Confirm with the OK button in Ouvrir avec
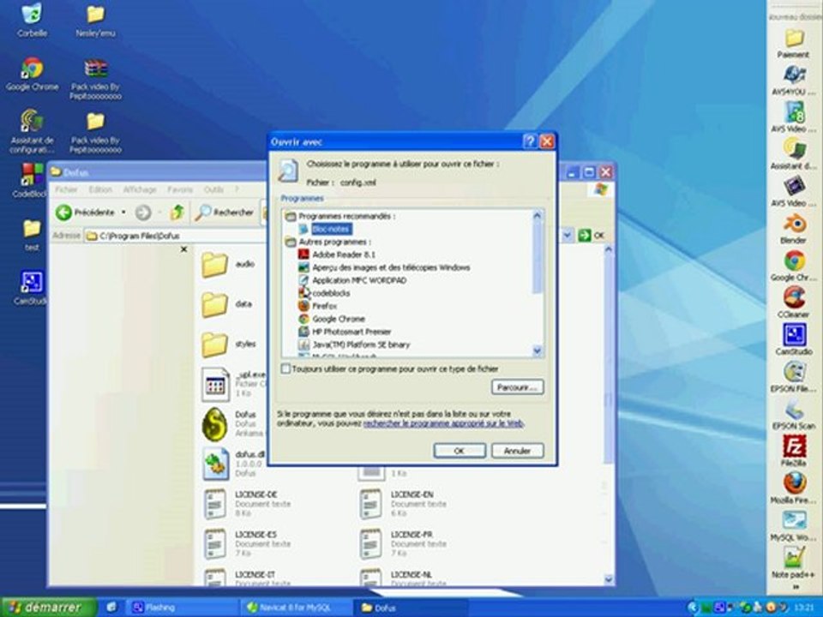 tap(460, 451)
